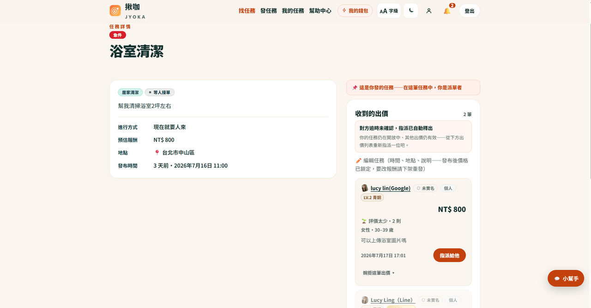Expand 婉拒這筆出價 dropdown
Screen dimensions: 591x308
pyautogui.click(x=379, y=273)
